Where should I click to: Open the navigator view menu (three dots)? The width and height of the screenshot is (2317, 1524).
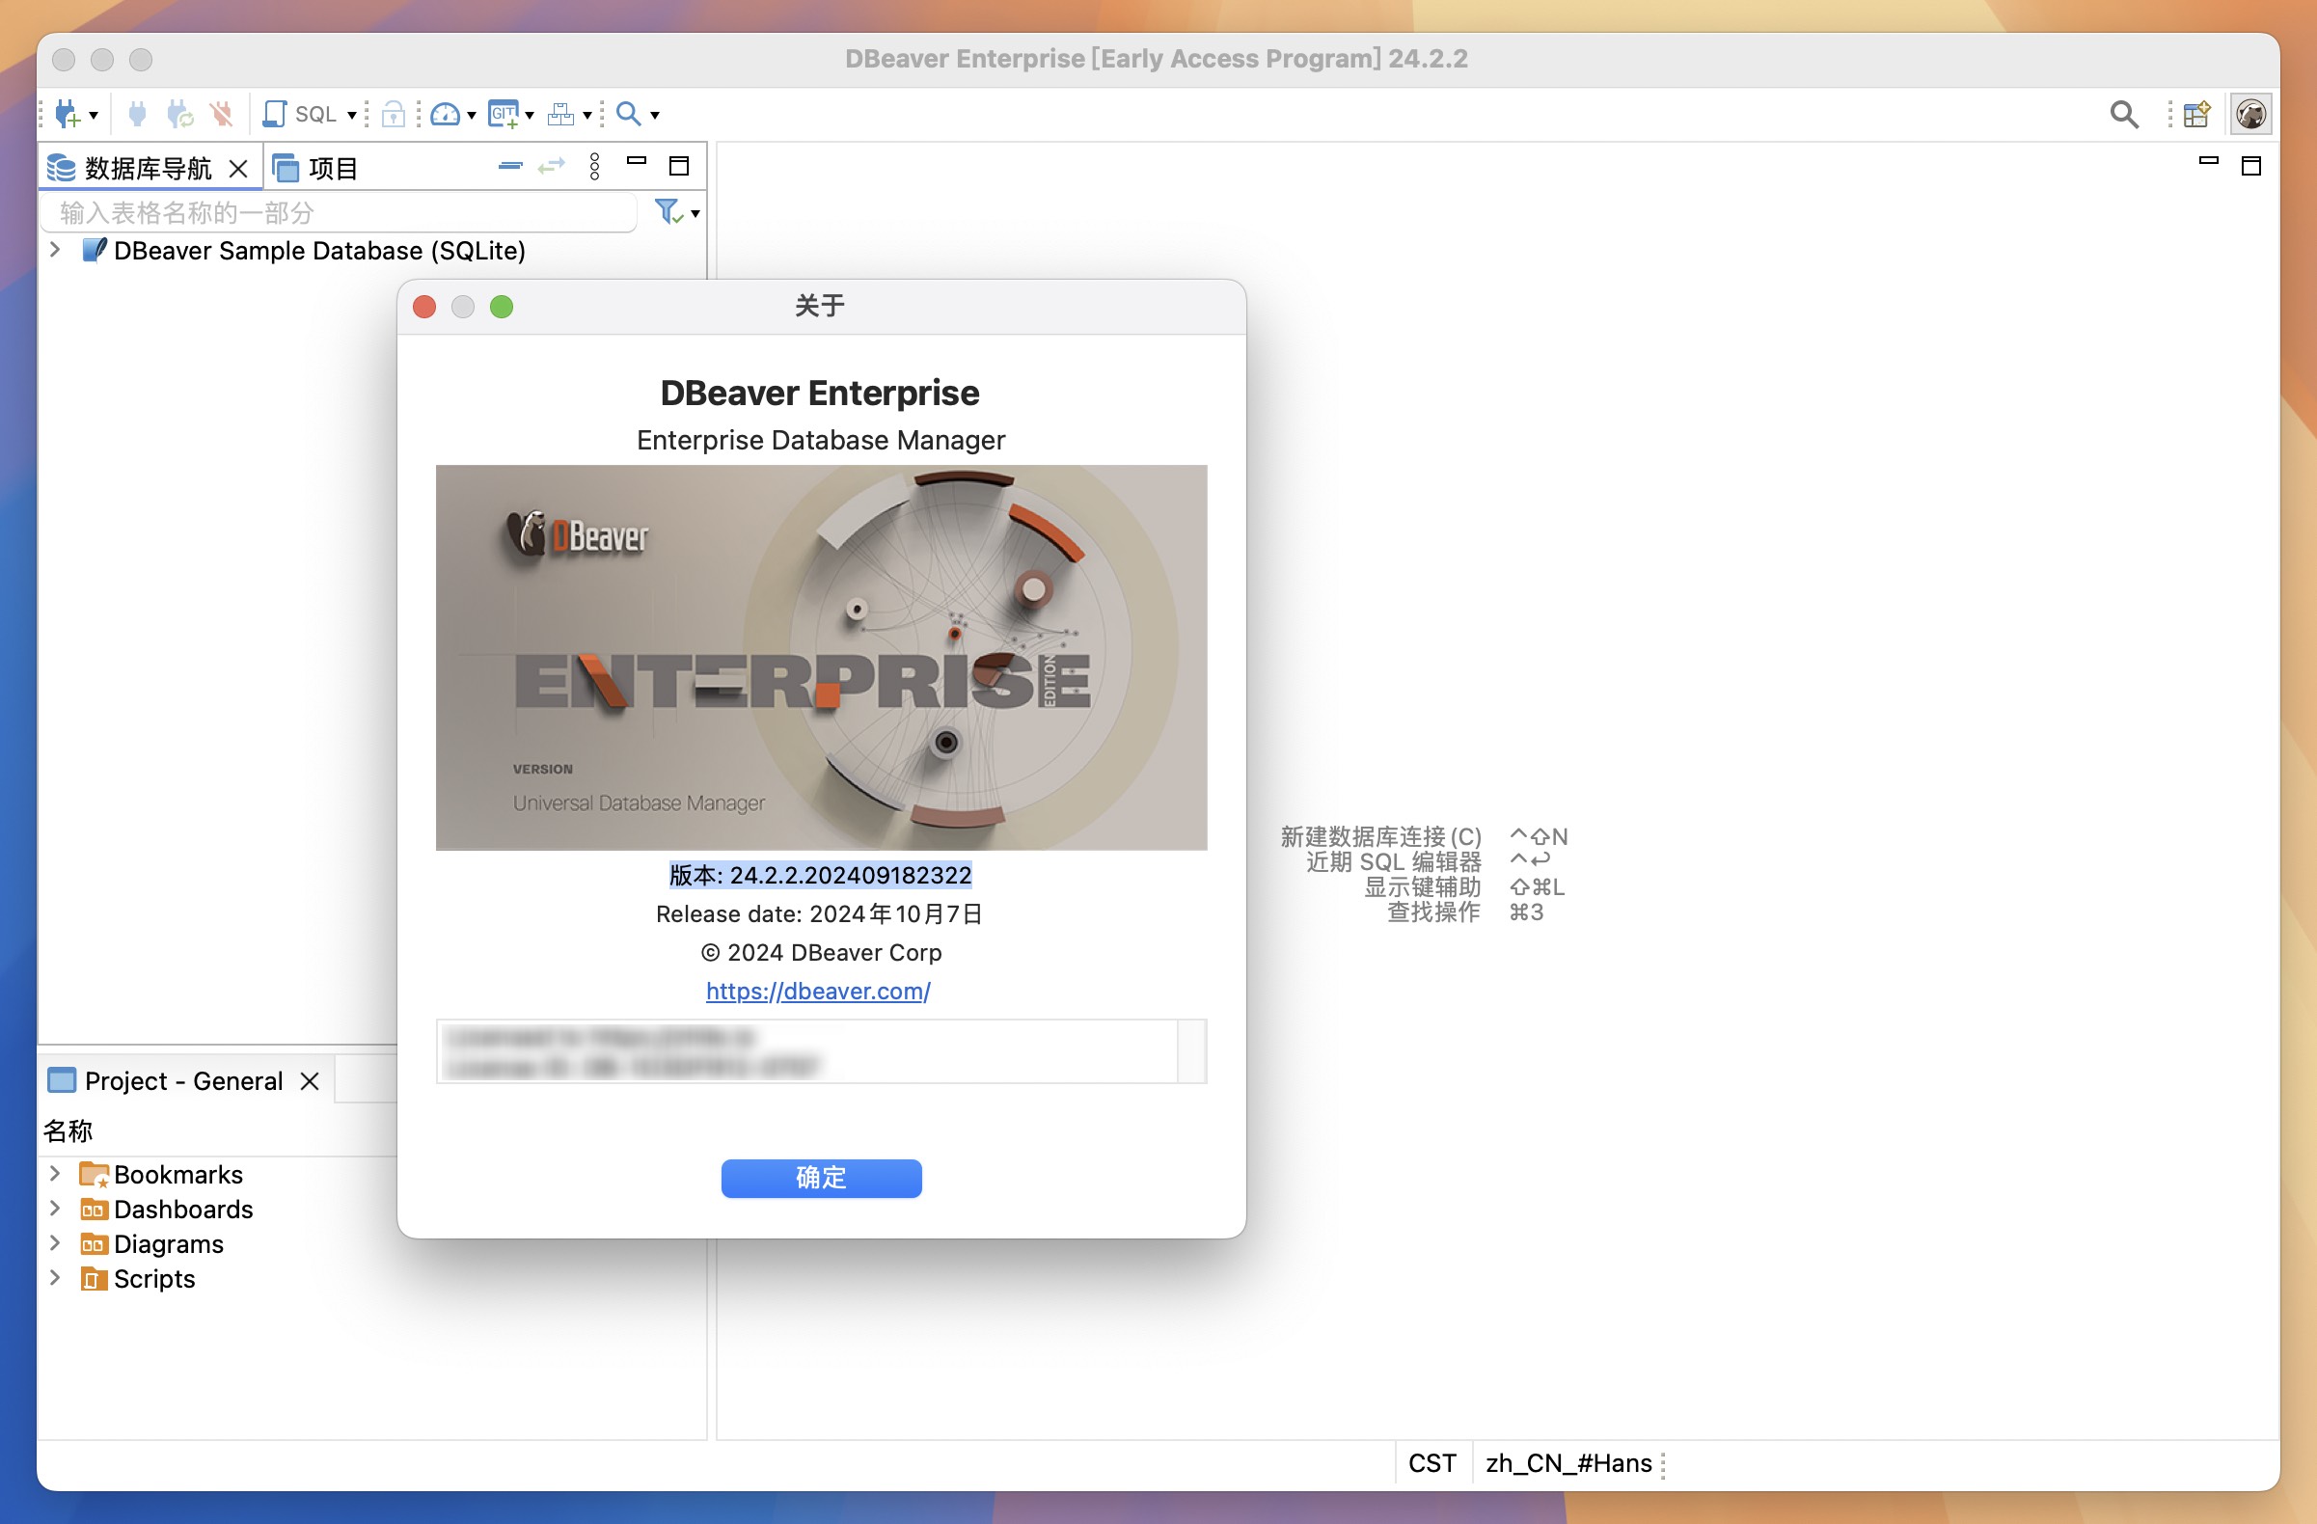click(x=595, y=167)
